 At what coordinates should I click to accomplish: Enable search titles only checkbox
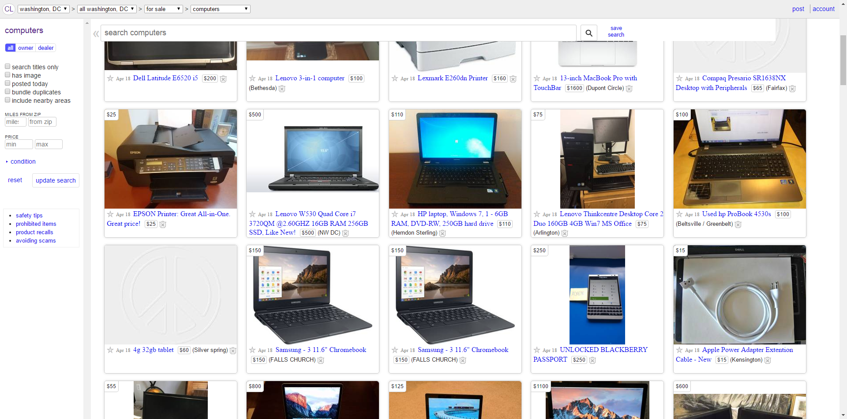[x=7, y=67]
